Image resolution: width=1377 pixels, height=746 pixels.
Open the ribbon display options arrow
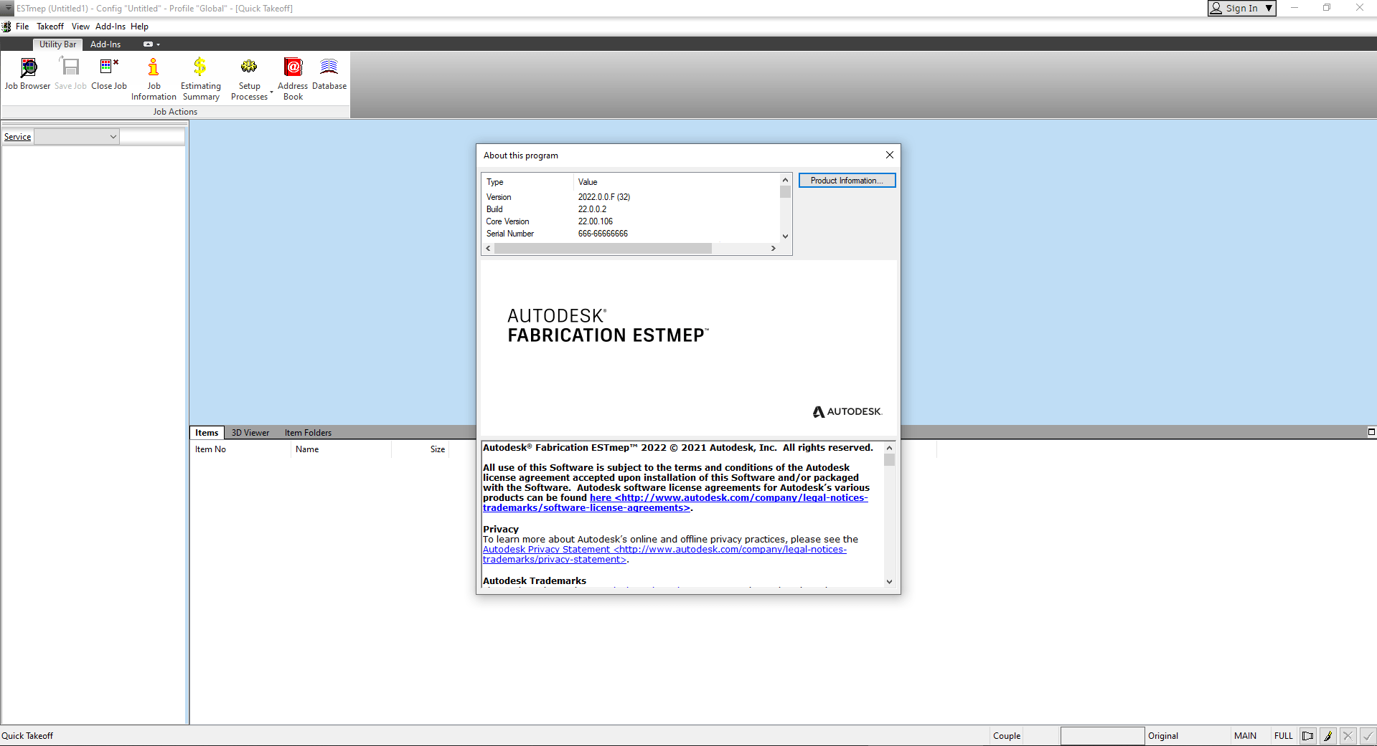159,44
